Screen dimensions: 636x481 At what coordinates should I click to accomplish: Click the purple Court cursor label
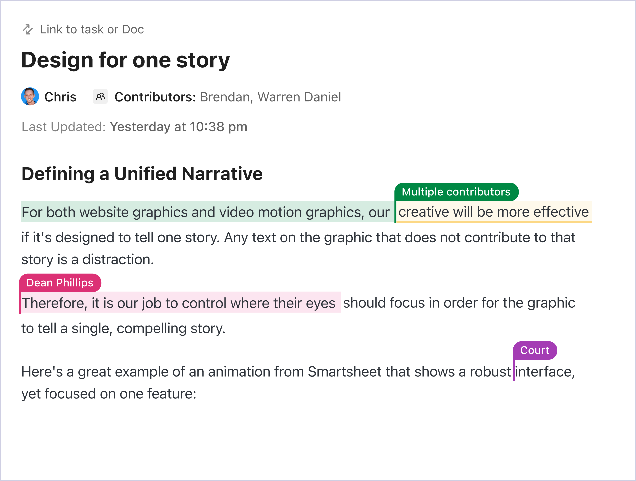pos(535,350)
